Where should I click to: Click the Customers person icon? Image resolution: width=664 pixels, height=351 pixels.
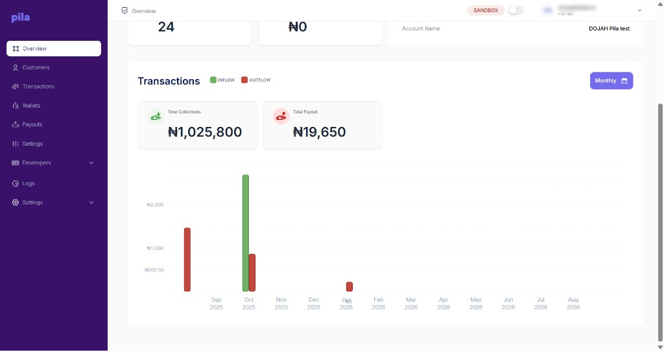pos(16,67)
